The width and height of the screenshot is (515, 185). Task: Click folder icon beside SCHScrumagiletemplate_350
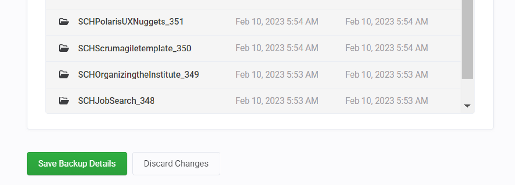(x=64, y=48)
